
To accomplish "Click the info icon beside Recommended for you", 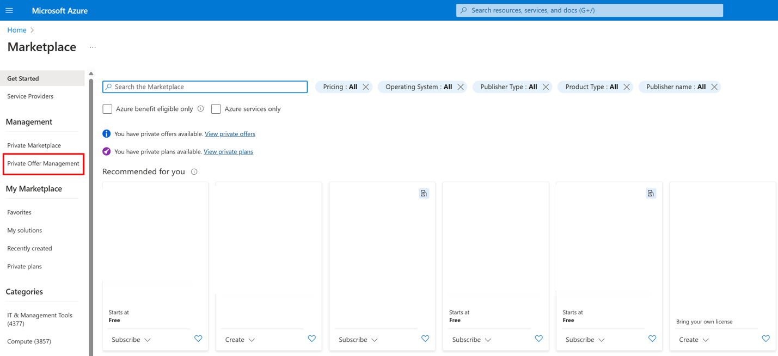I will tap(194, 172).
